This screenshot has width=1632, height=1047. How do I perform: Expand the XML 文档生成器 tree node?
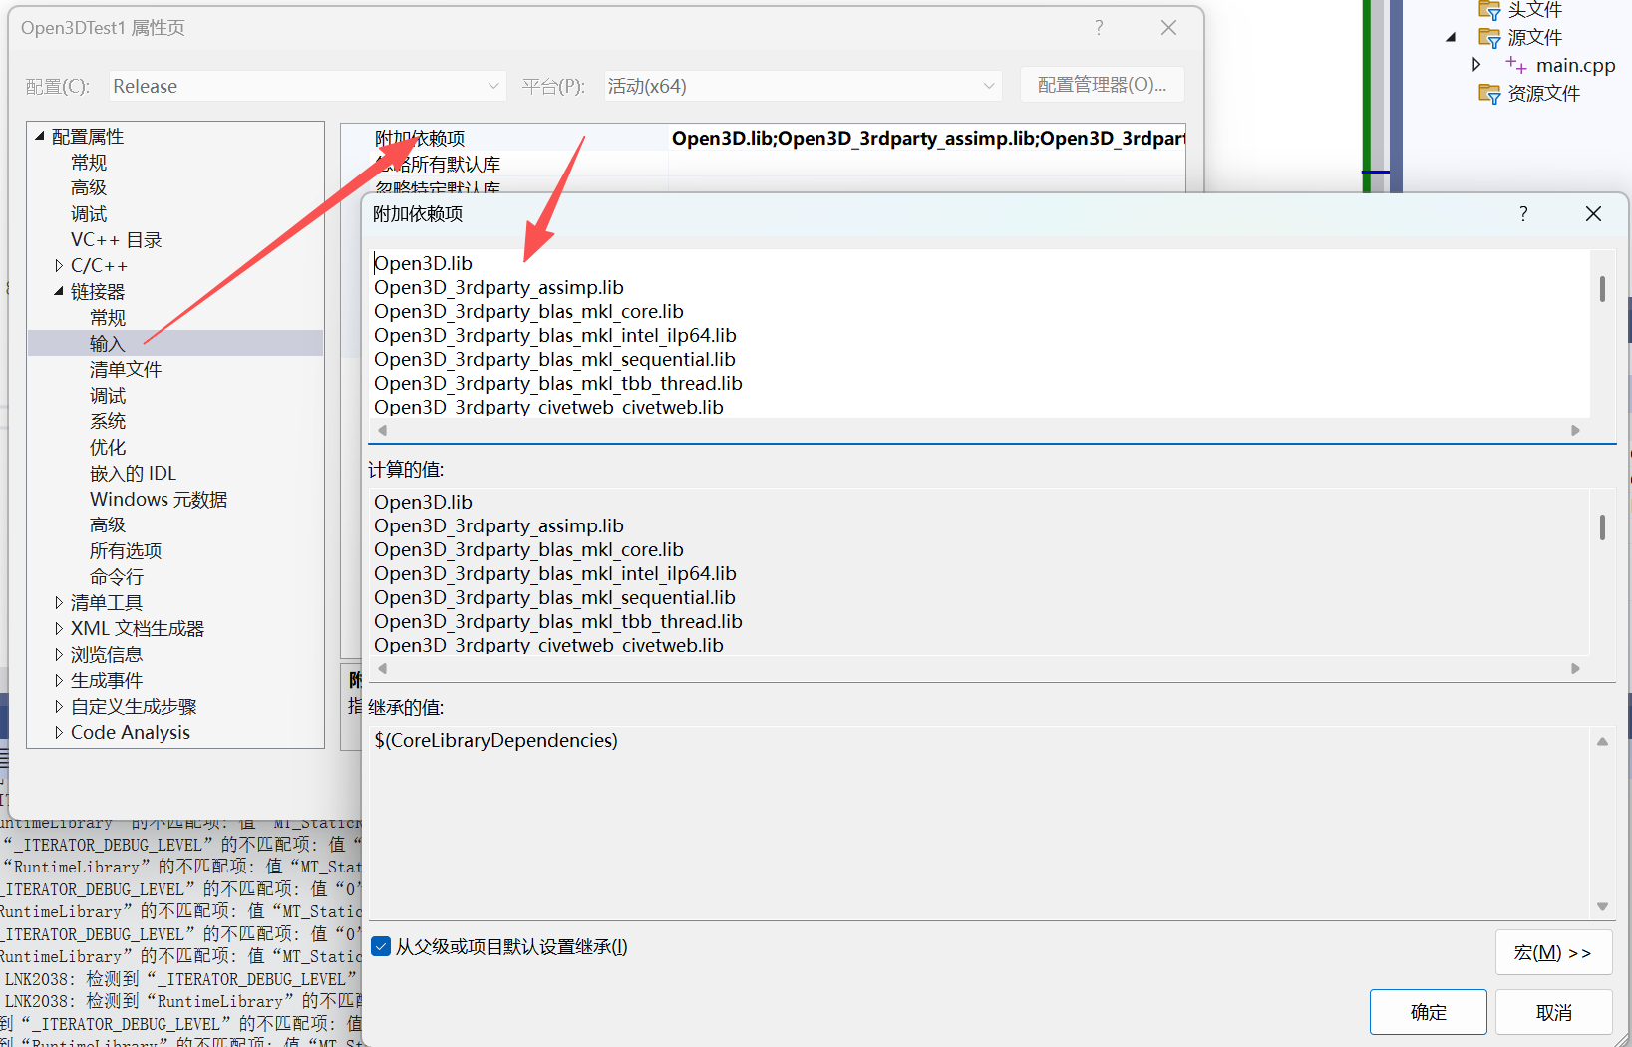point(59,628)
